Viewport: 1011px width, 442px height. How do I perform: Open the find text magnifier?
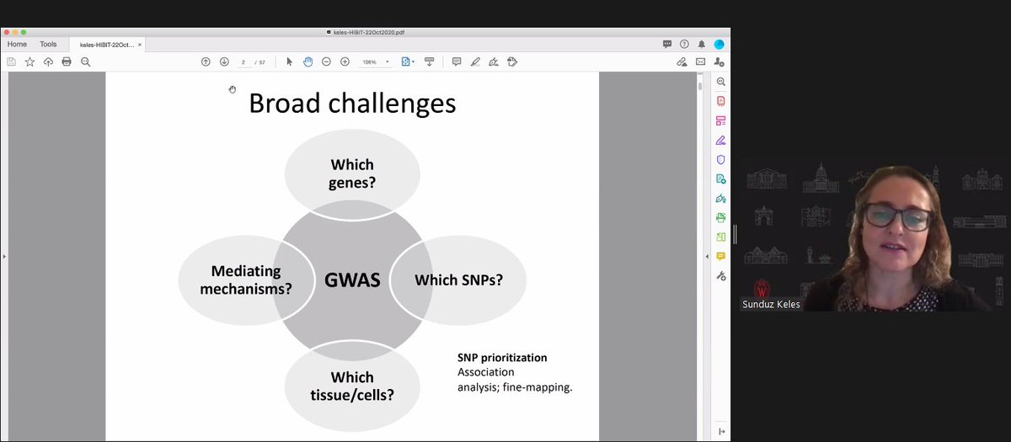tap(85, 61)
